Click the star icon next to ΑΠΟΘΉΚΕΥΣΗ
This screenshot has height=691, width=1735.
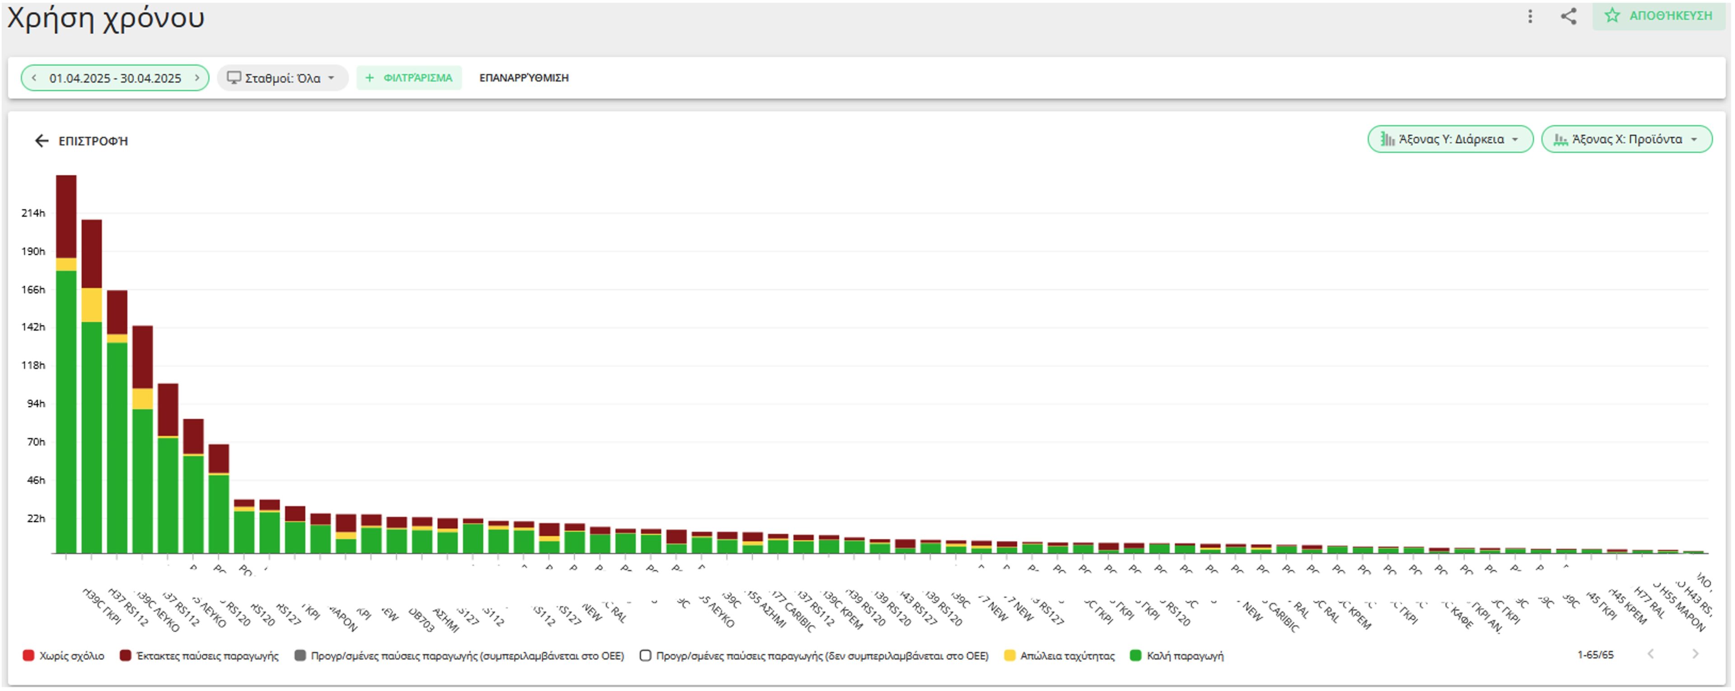click(x=1613, y=15)
